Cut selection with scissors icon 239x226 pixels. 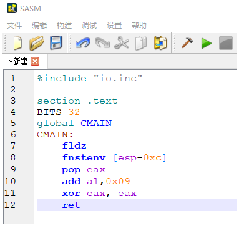pyautogui.click(x=122, y=43)
